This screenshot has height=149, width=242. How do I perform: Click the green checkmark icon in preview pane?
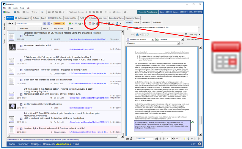tap(148, 35)
